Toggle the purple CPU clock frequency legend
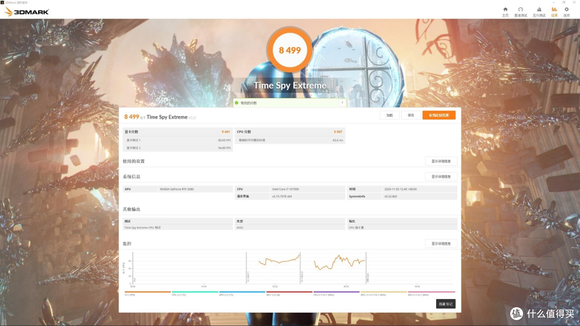Screen dimensions: 580x326 (337, 293)
